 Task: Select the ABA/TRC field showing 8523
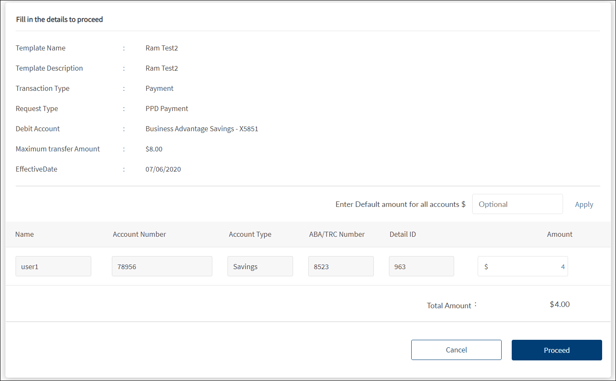[341, 267]
